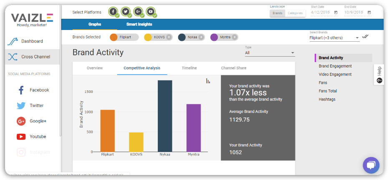389x180 pixels.
Task: Open the Hashtags section
Action: pyautogui.click(x=327, y=99)
